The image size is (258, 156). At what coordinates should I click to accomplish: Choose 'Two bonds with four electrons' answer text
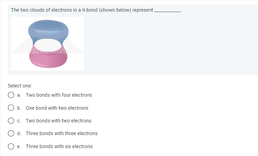click(59, 95)
